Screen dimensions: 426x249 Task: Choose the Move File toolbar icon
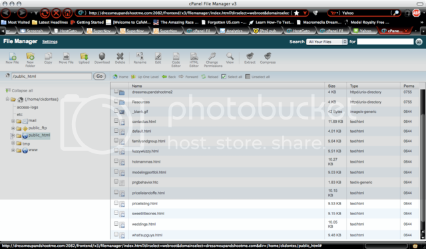pyautogui.click(x=67, y=58)
